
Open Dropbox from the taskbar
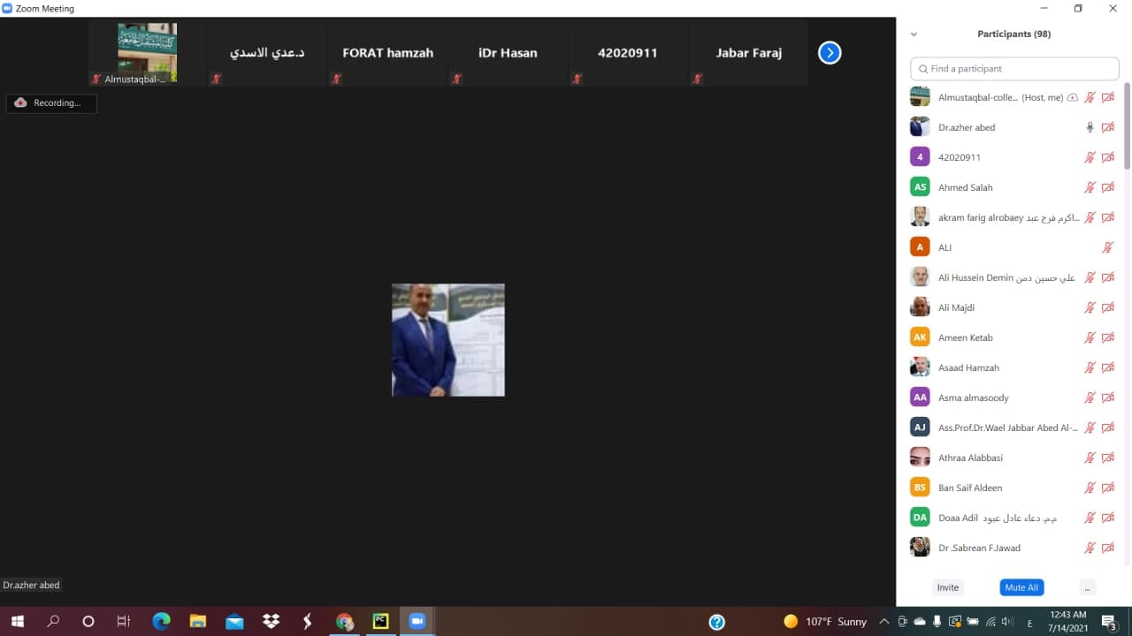[271, 621]
